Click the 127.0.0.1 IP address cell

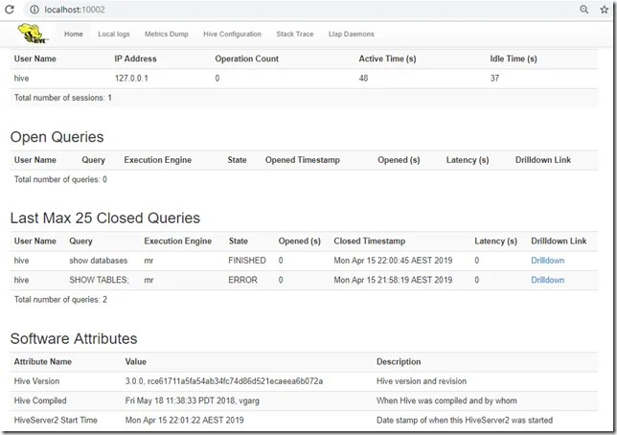(134, 78)
